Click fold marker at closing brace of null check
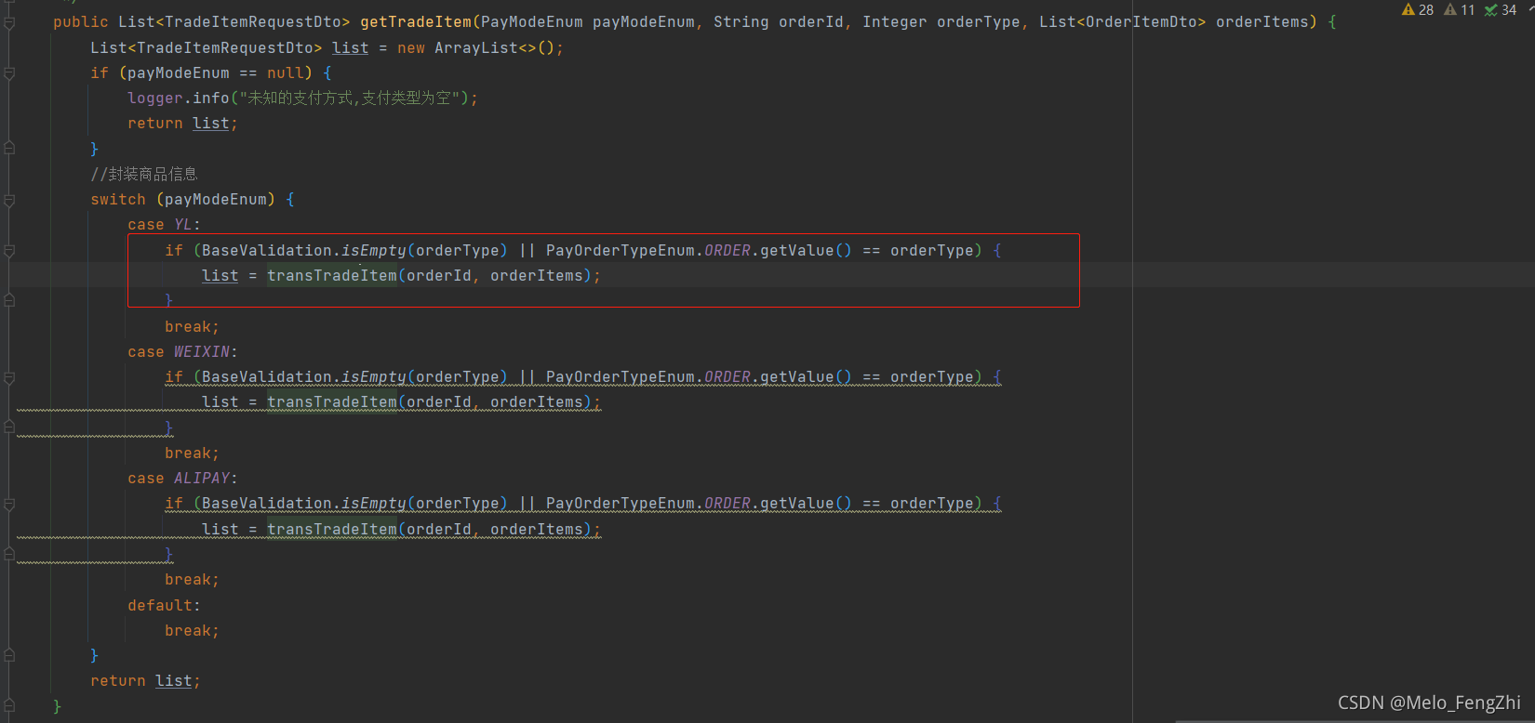1535x723 pixels. (x=9, y=149)
